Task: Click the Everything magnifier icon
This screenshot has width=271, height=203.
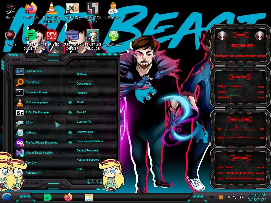Action: point(20,82)
